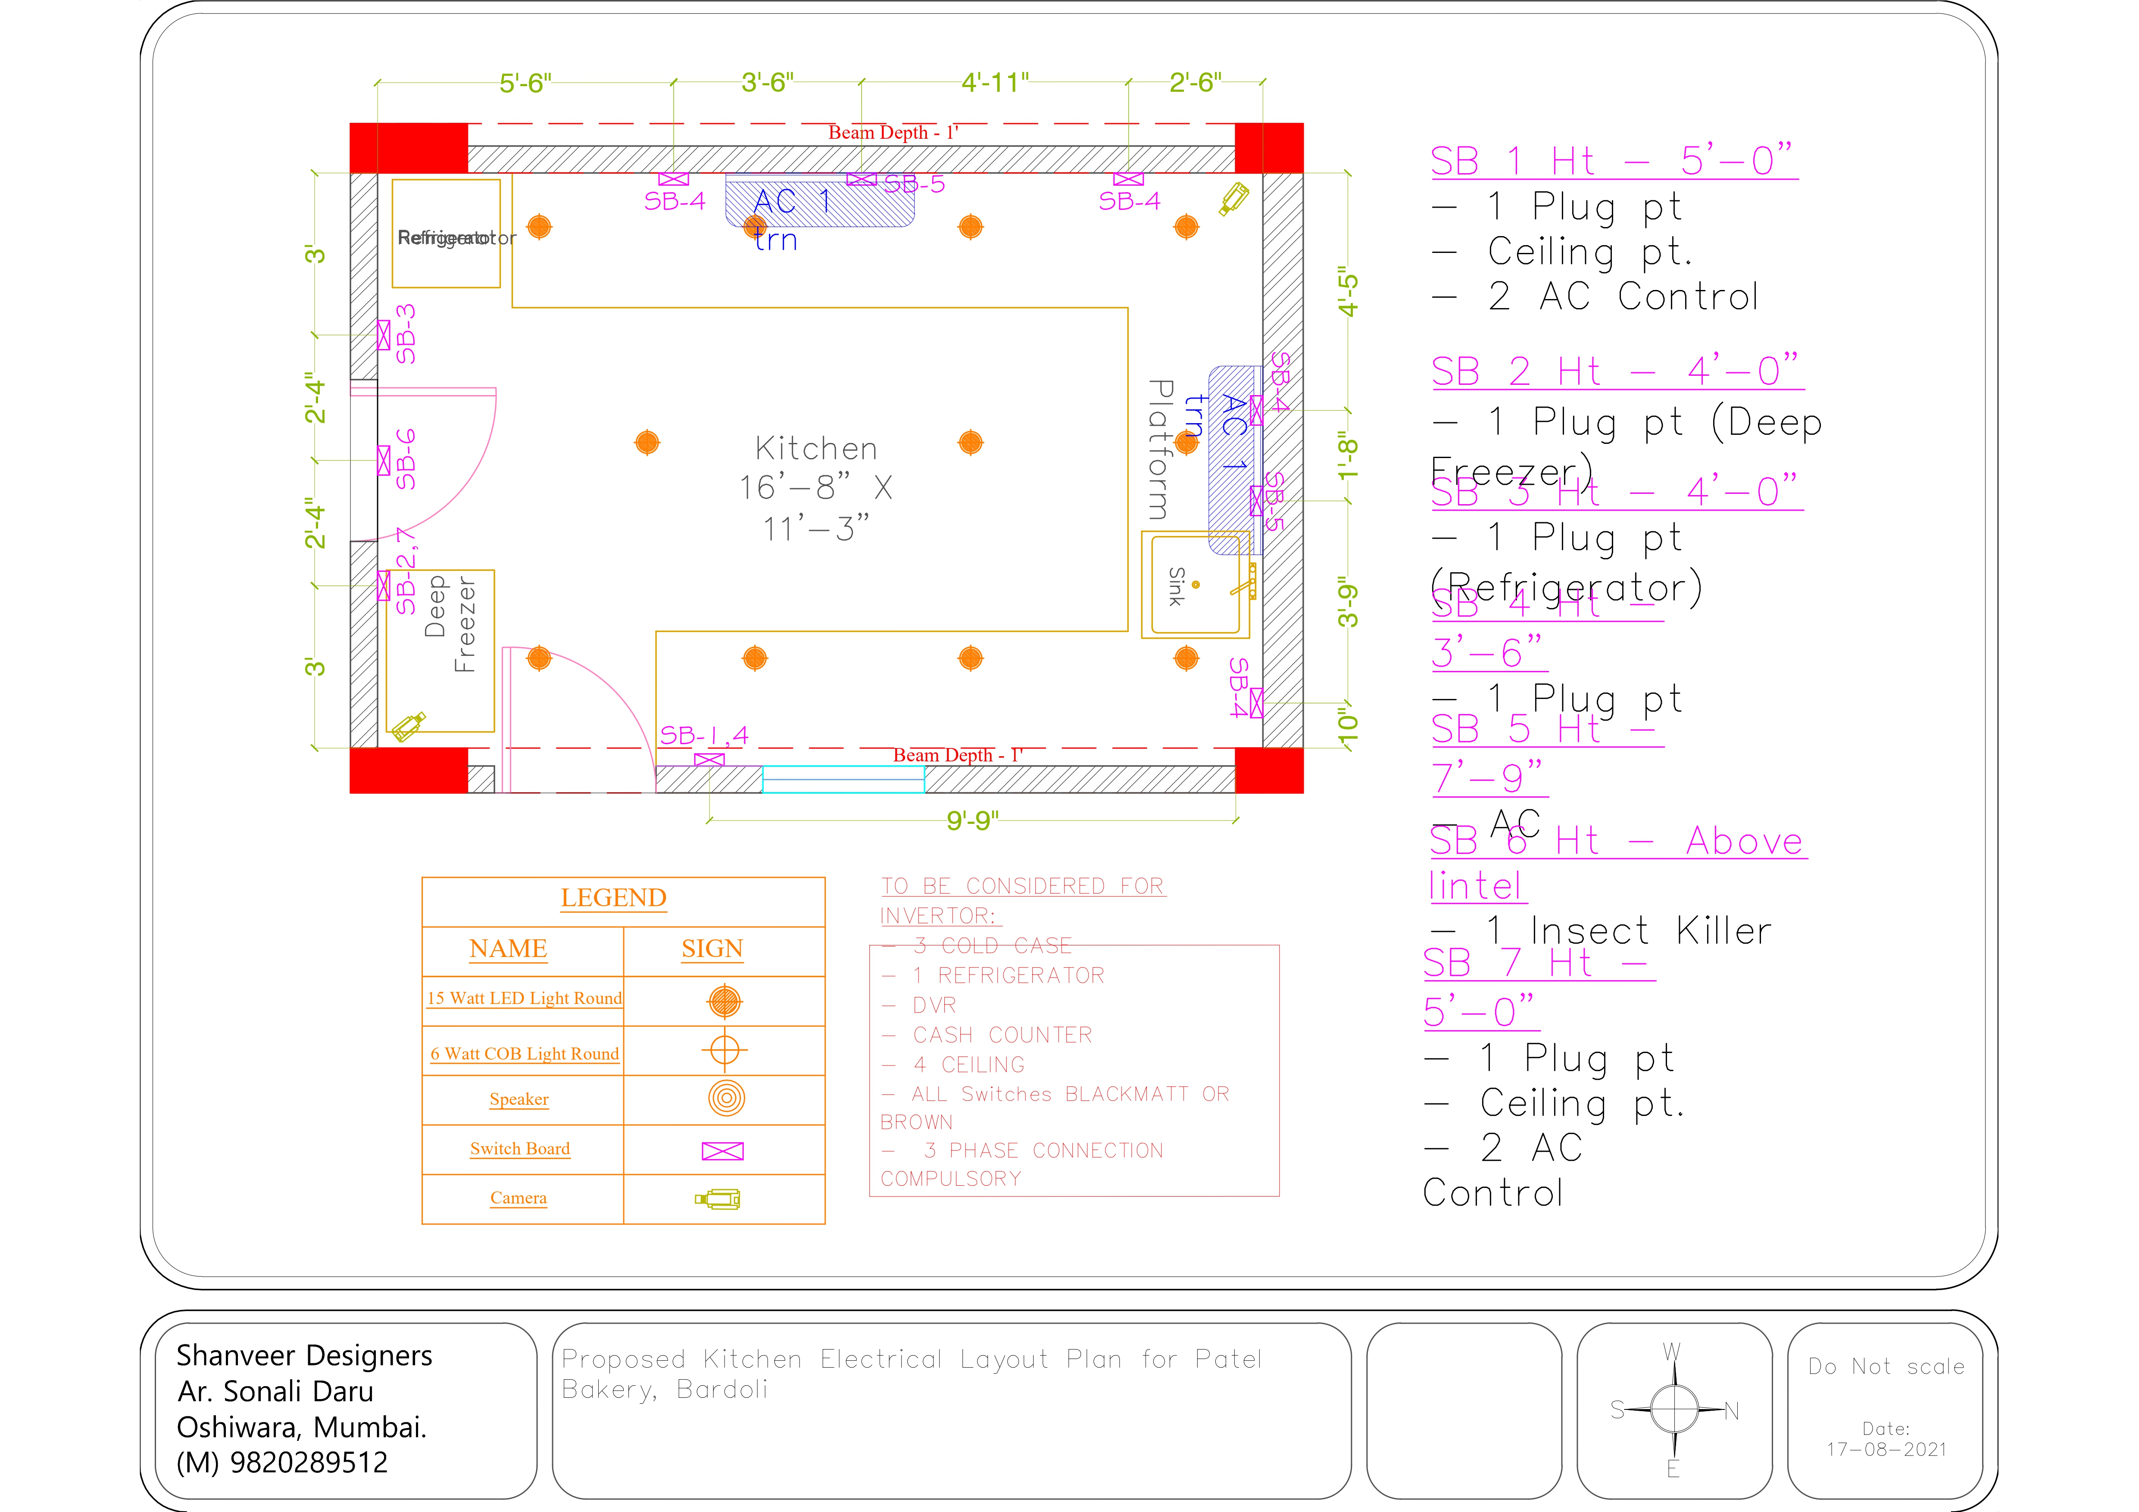The width and height of the screenshot is (2139, 1512).
Task: Click the LEGEND heading
Action: point(613,898)
